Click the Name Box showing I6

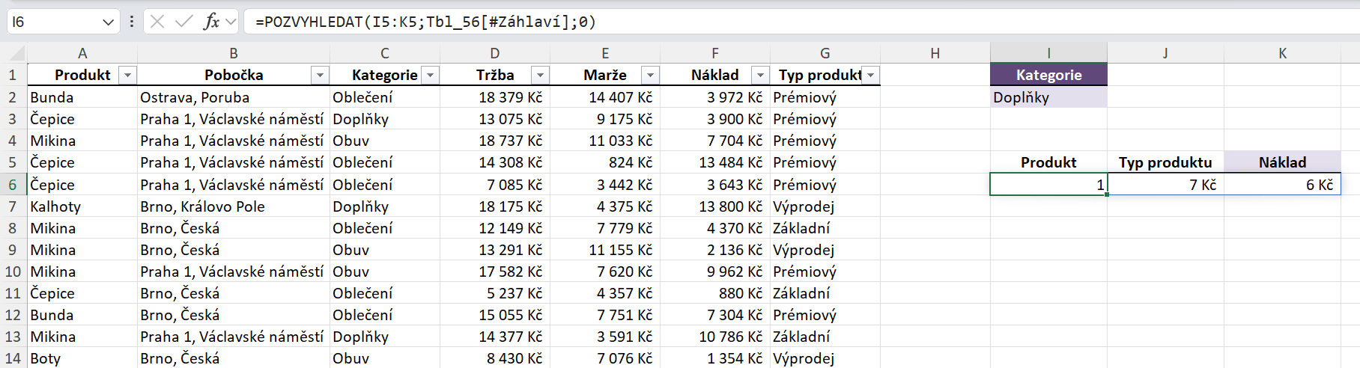coord(52,22)
